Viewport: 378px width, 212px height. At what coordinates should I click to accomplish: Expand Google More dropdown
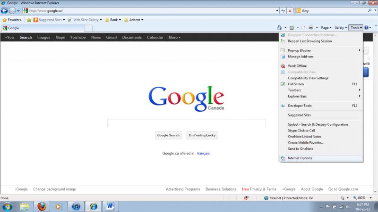[x=174, y=38]
